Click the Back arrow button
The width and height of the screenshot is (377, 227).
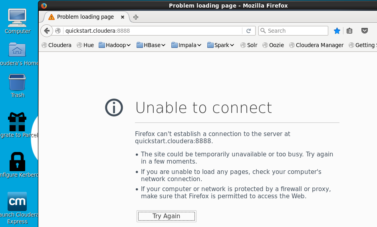[47, 31]
